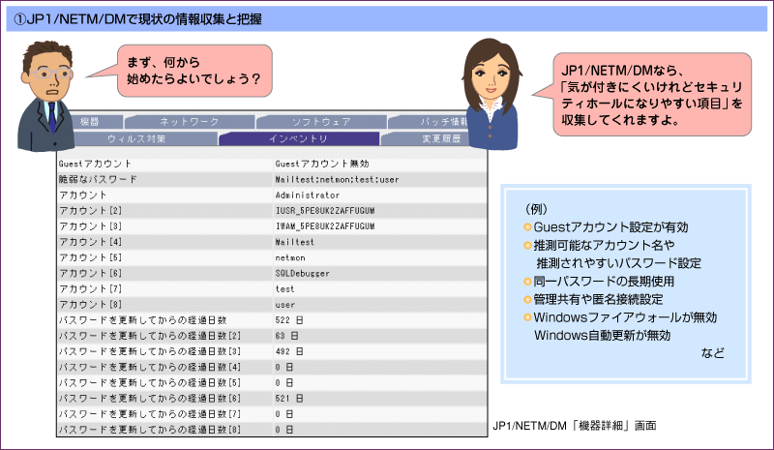Select the 0 日 value in 経過日数[7] row
This screenshot has width=774, height=450.
pos(283,414)
